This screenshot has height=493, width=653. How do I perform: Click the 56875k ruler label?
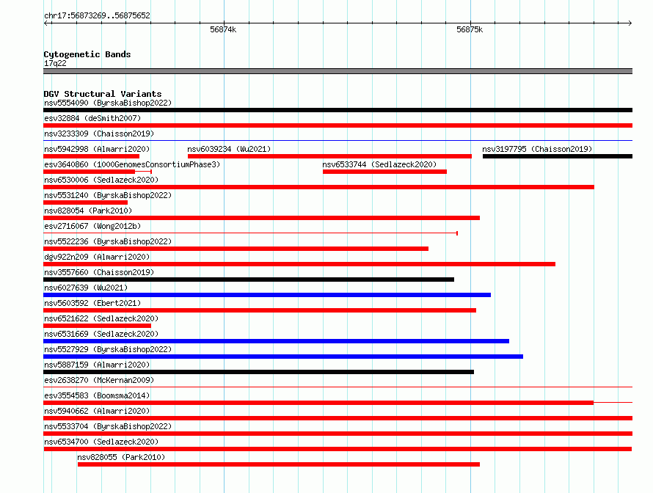tap(470, 29)
